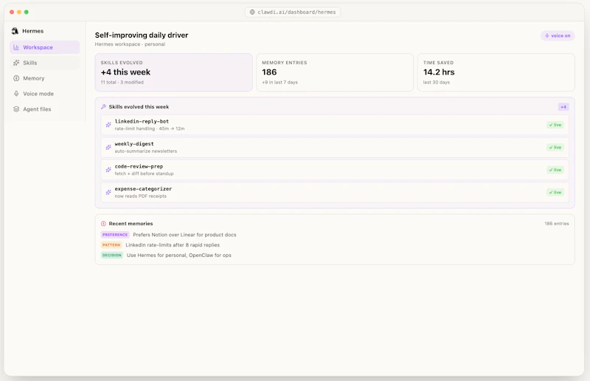Select the PATTERN tag
590x381 pixels.
pos(111,245)
